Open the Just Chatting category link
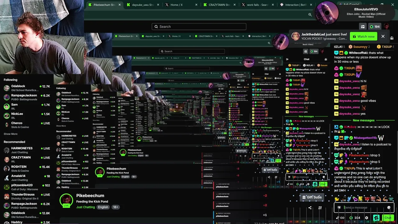Viewport: 398px width, 224px height. (86, 207)
